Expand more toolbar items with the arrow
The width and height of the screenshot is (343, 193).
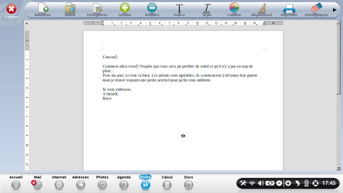[335, 10]
